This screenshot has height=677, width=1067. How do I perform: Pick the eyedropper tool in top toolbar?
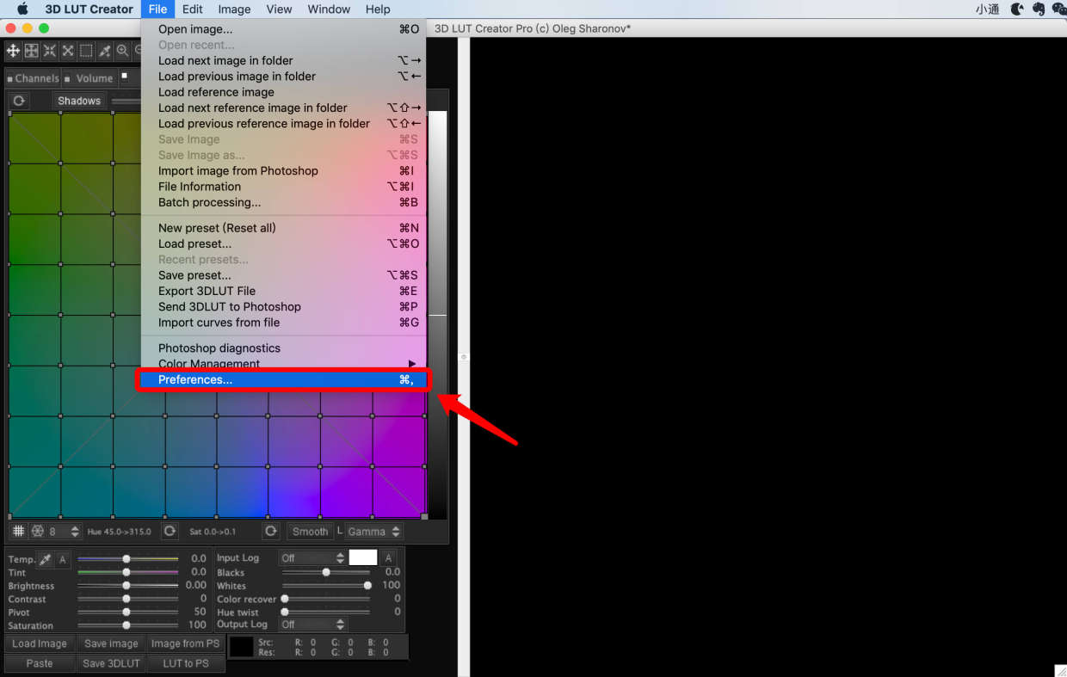point(105,51)
